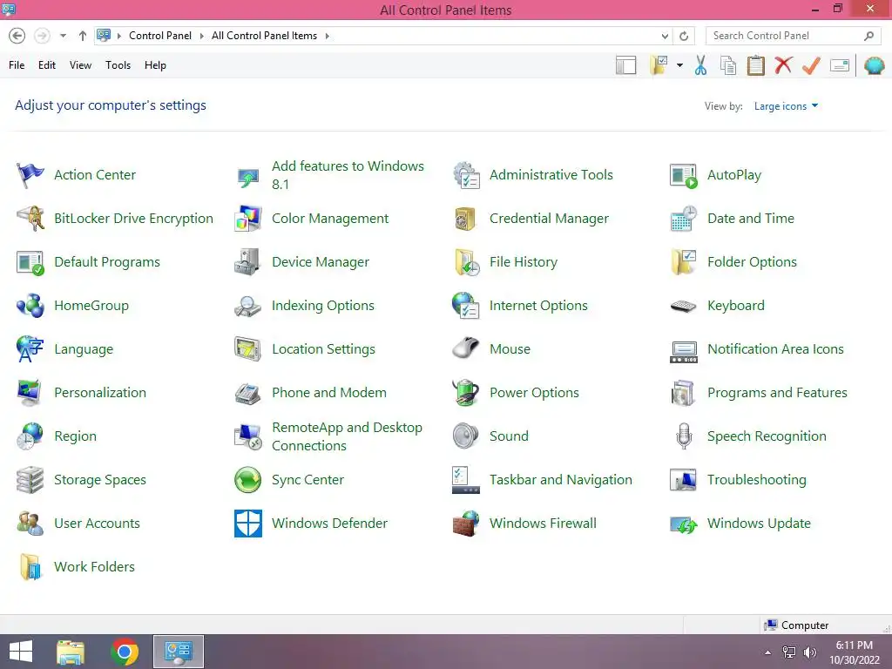The width and height of the screenshot is (892, 669).
Task: Open the Action Center flag icon
Action: coord(30,174)
